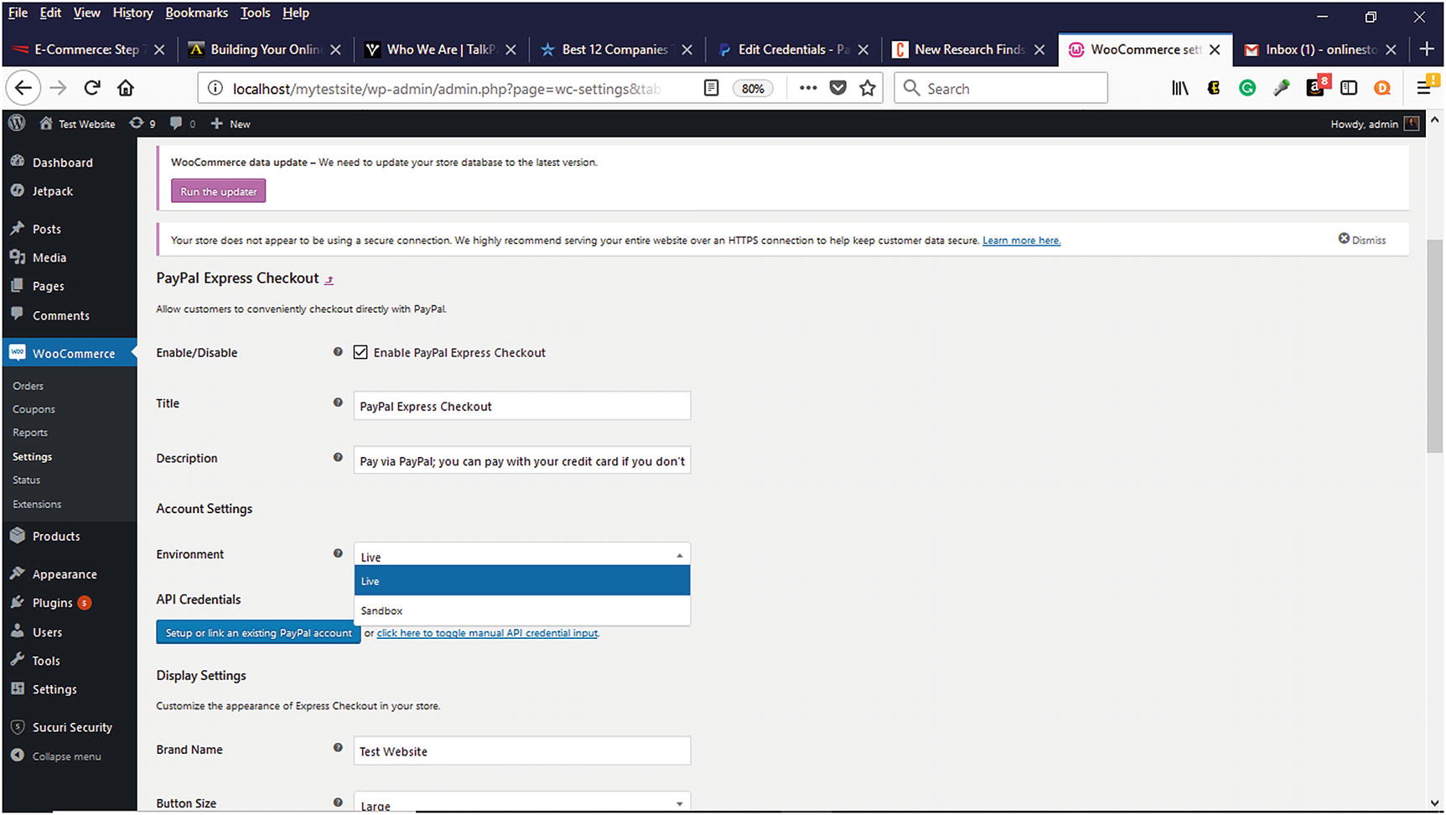
Task: Save page to Pocket
Action: [x=837, y=88]
